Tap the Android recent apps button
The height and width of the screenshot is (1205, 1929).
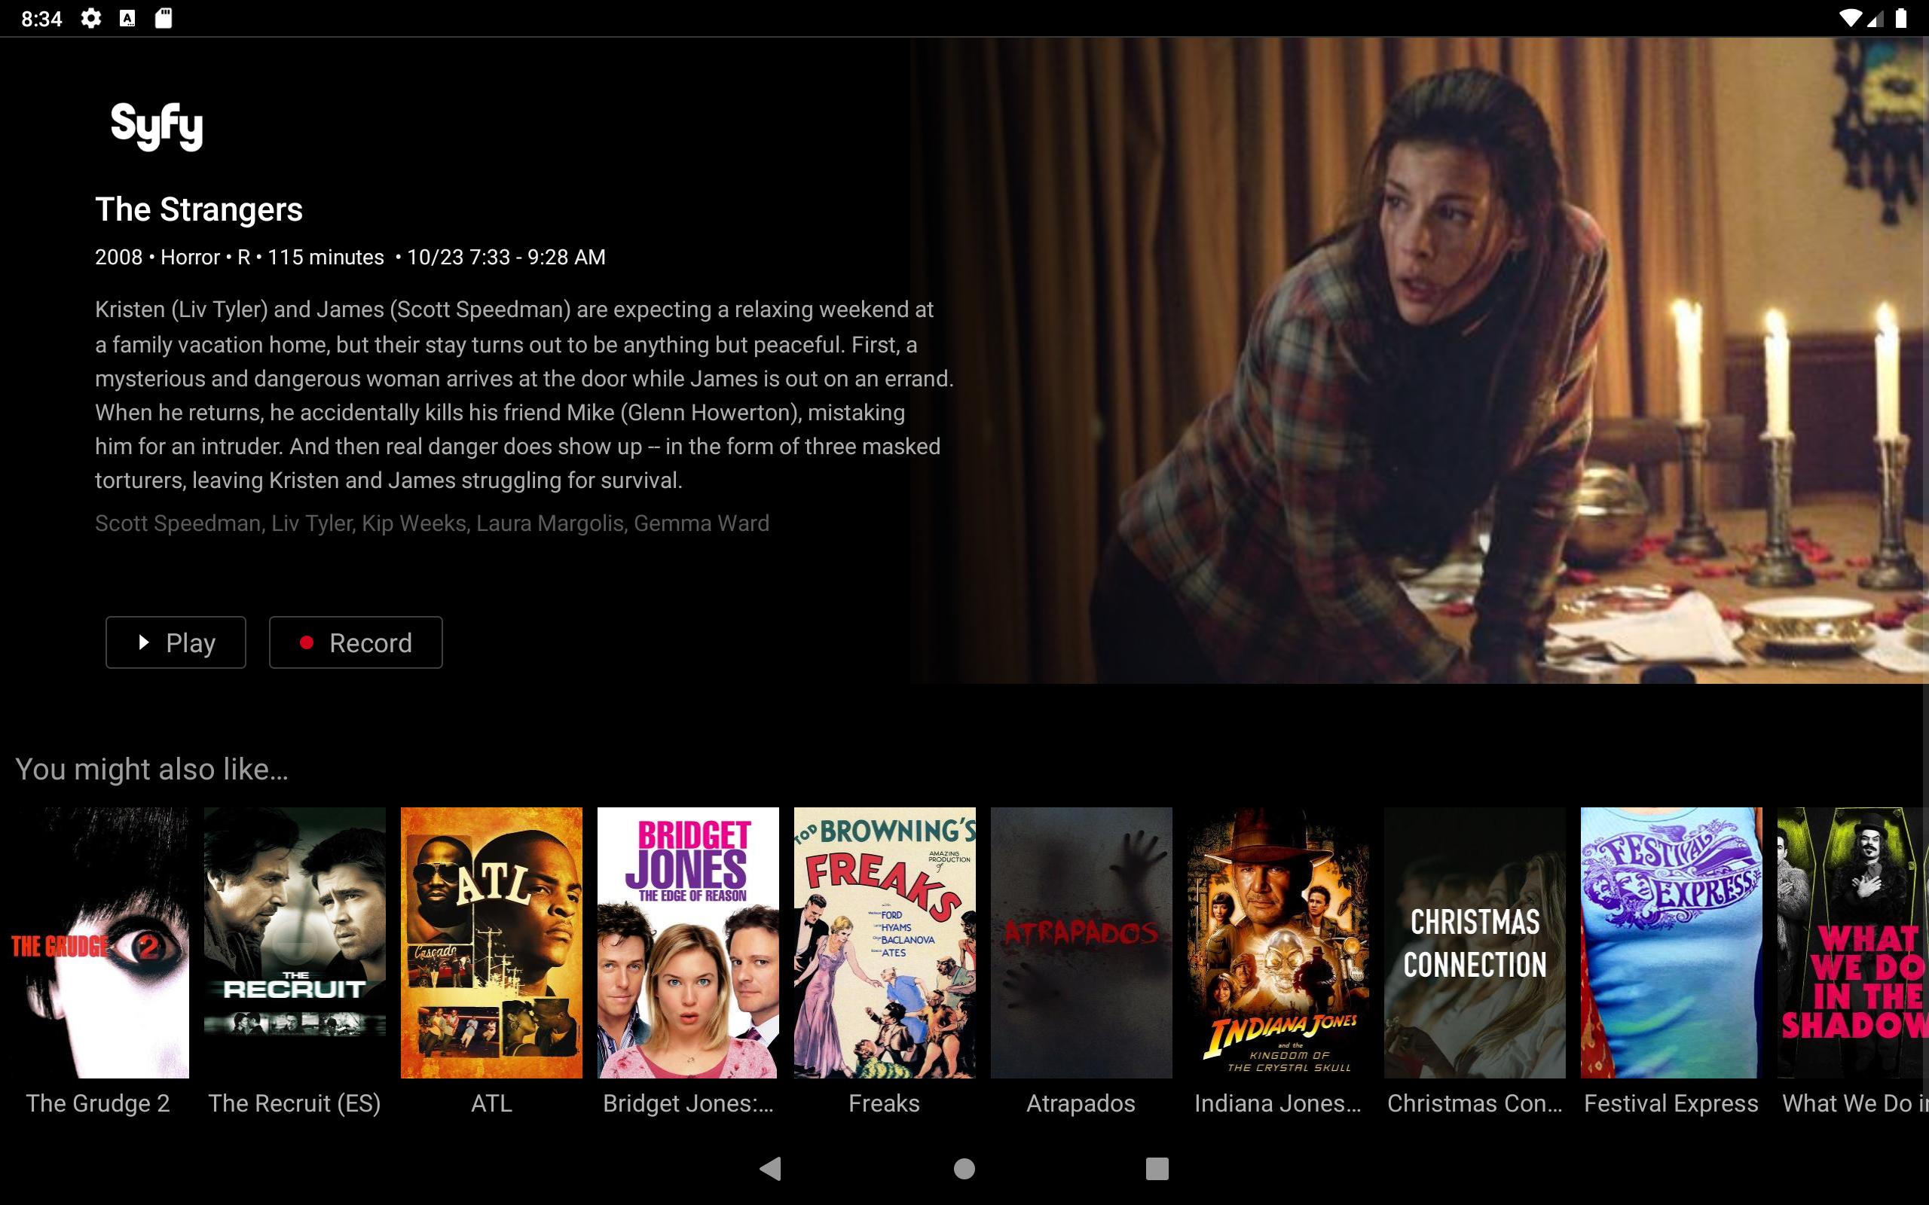tap(1157, 1168)
